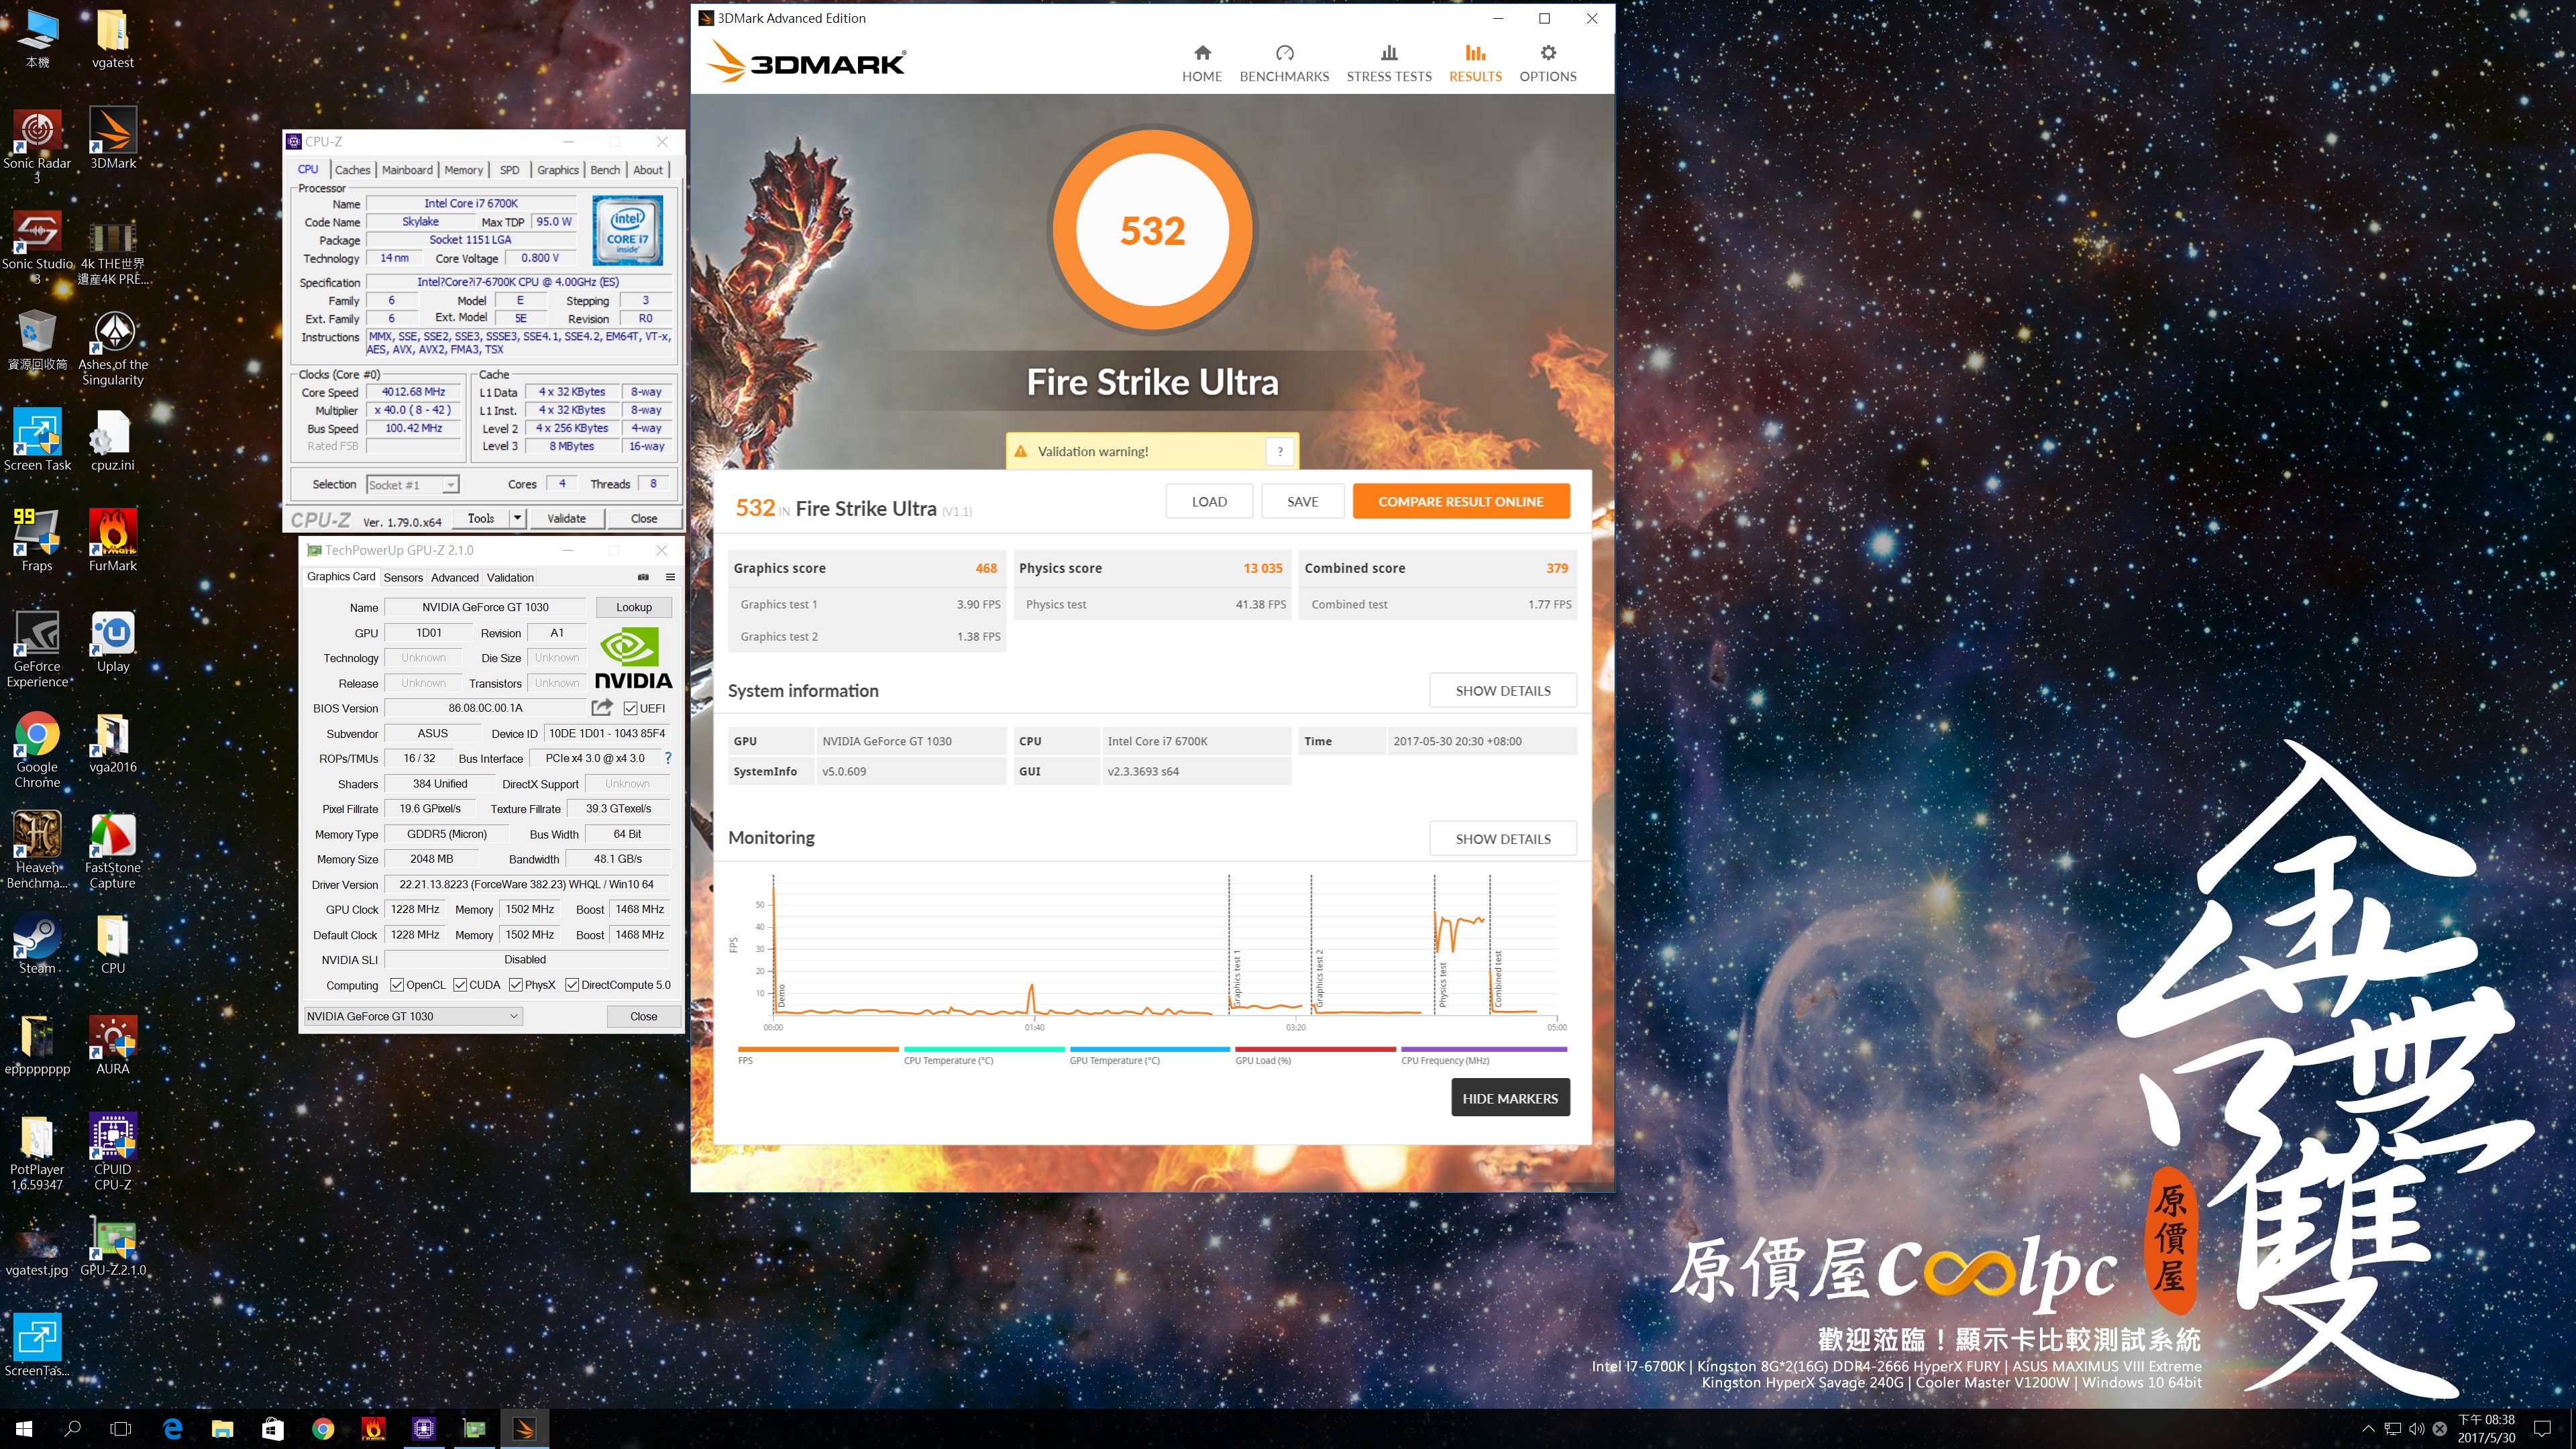Open the Action Center notification icon

[x=2542, y=1428]
